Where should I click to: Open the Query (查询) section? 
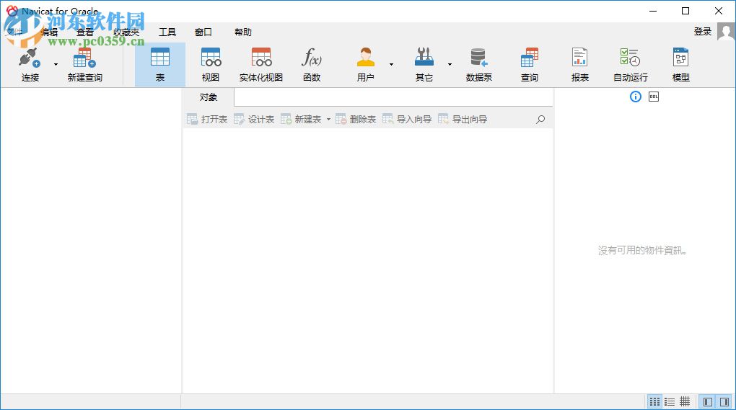530,65
